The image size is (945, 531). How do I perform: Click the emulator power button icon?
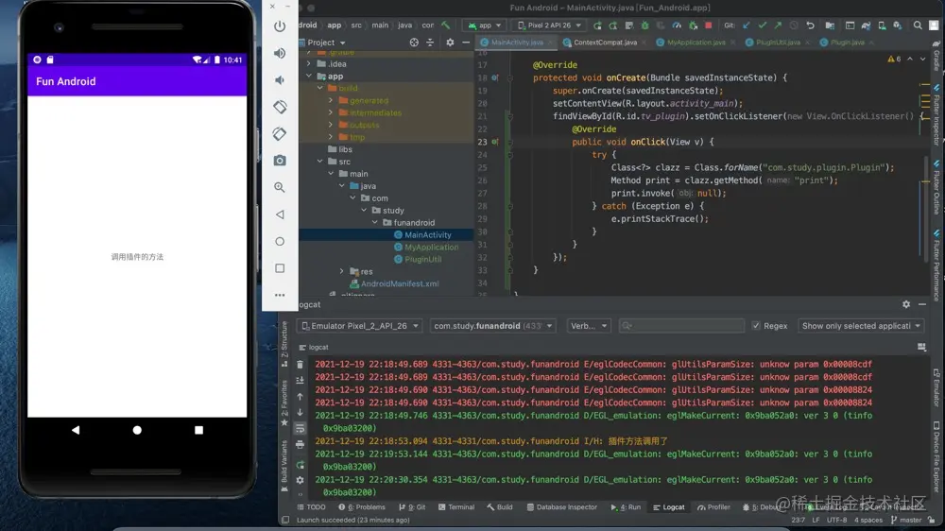point(280,26)
